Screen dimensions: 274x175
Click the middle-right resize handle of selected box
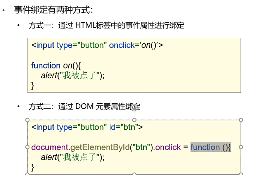[x=241, y=147]
